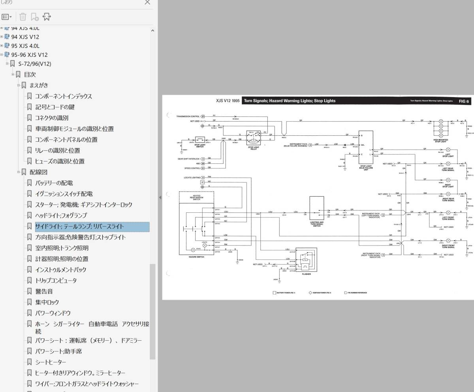This screenshot has height=392, width=474.
Task: Click bookmark icon beside バッテリーの配電
Action: (x=29, y=183)
